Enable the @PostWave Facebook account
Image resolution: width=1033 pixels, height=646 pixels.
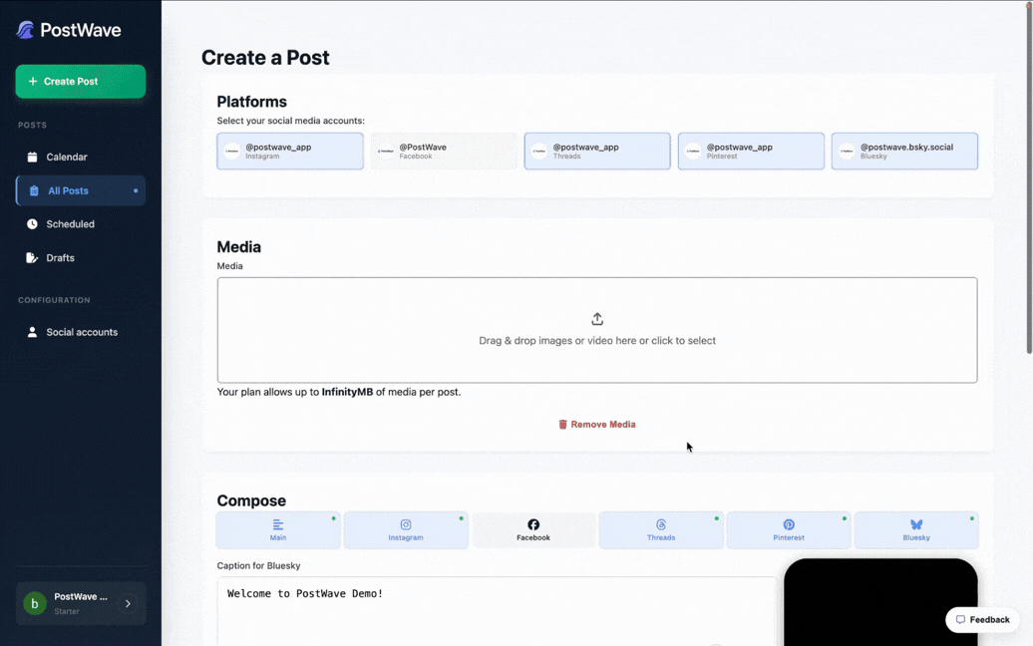click(444, 152)
